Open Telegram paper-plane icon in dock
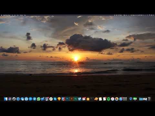Image resolution: width=155 pixels, height=116 pixels. [35, 99]
